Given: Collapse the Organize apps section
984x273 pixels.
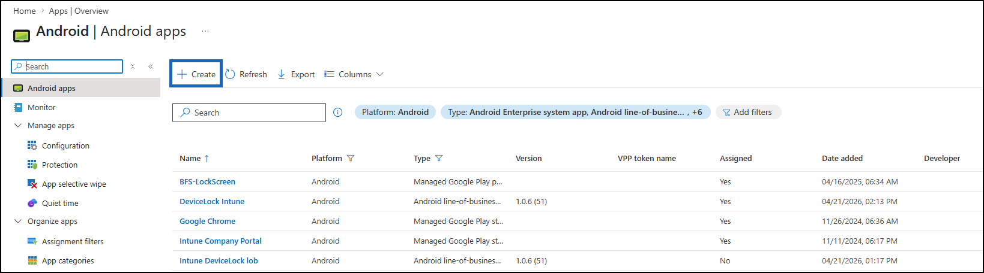Looking at the screenshot, I should pyautogui.click(x=18, y=222).
